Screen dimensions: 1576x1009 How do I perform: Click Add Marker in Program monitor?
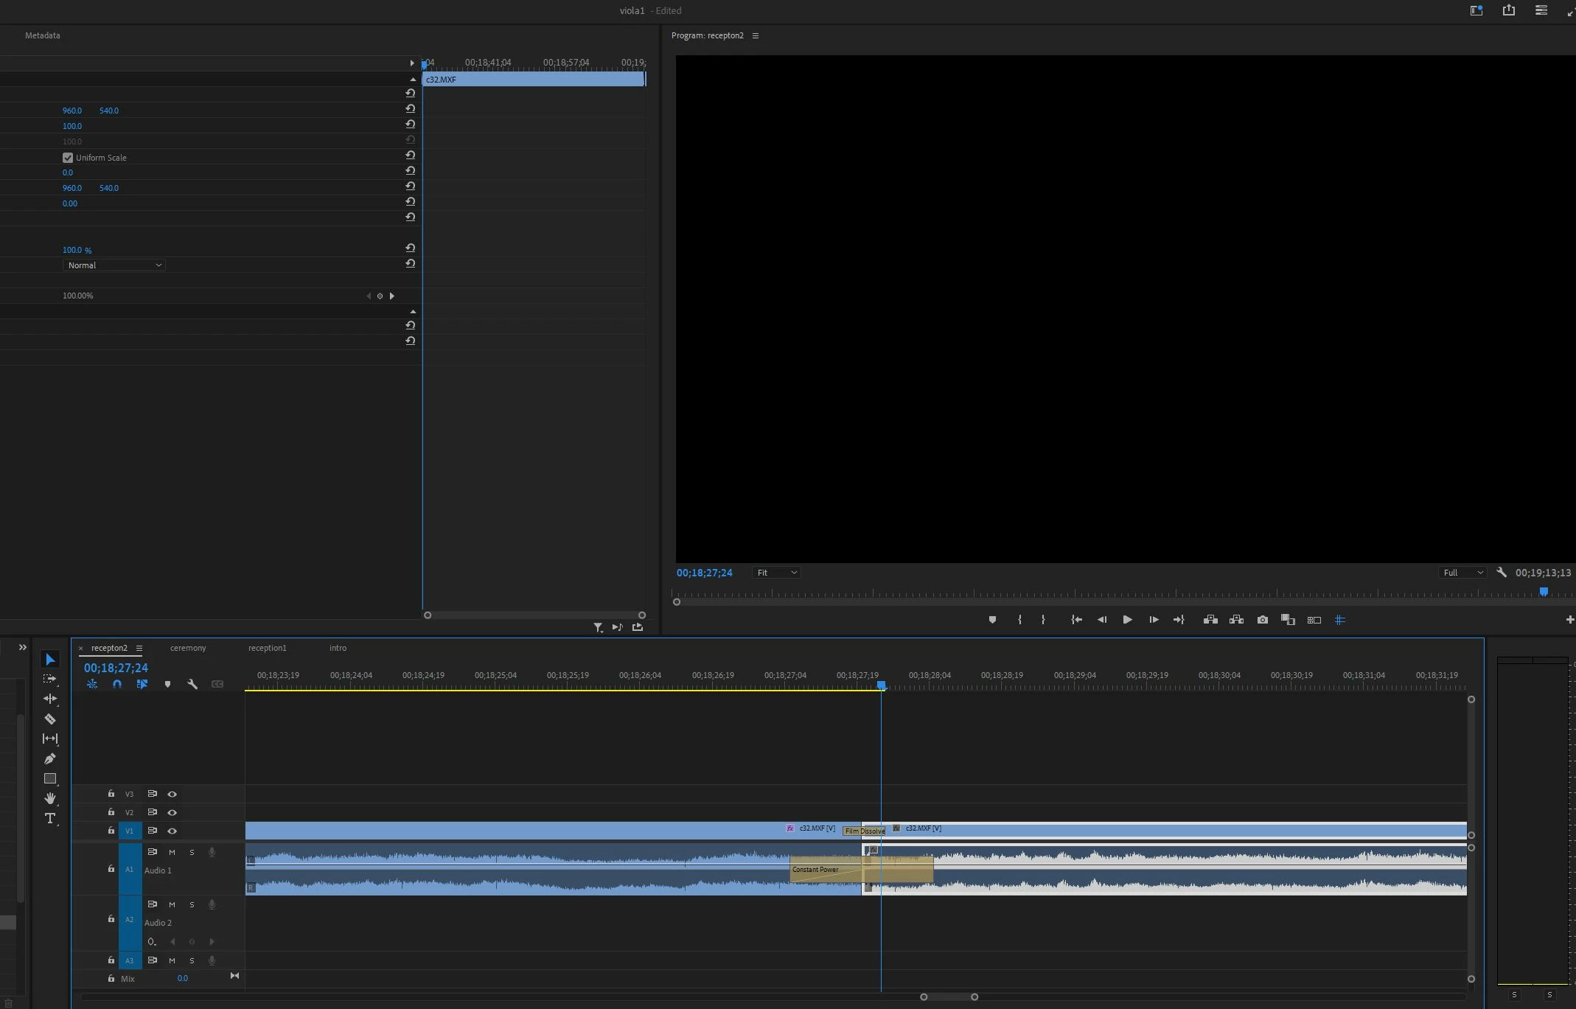(992, 620)
